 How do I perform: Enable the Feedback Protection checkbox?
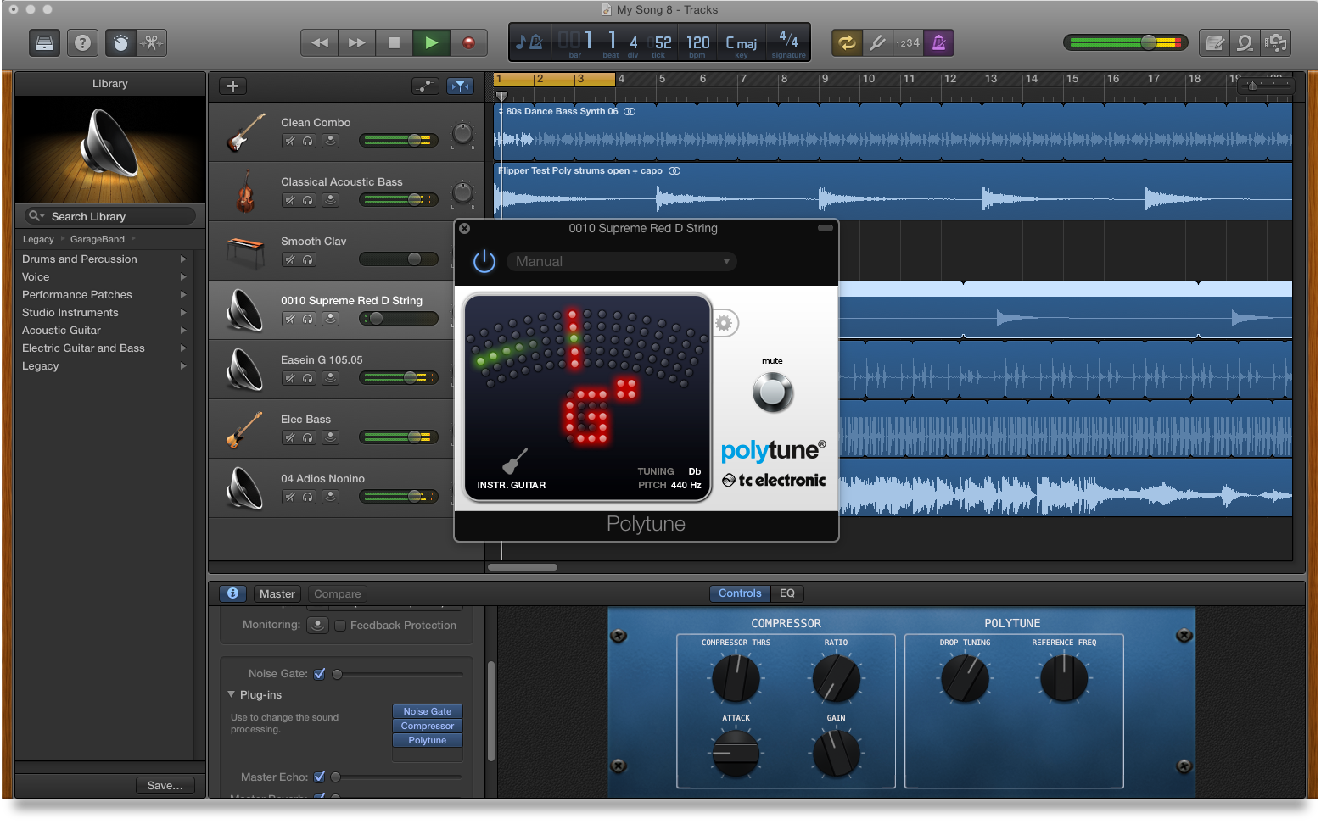coord(340,626)
